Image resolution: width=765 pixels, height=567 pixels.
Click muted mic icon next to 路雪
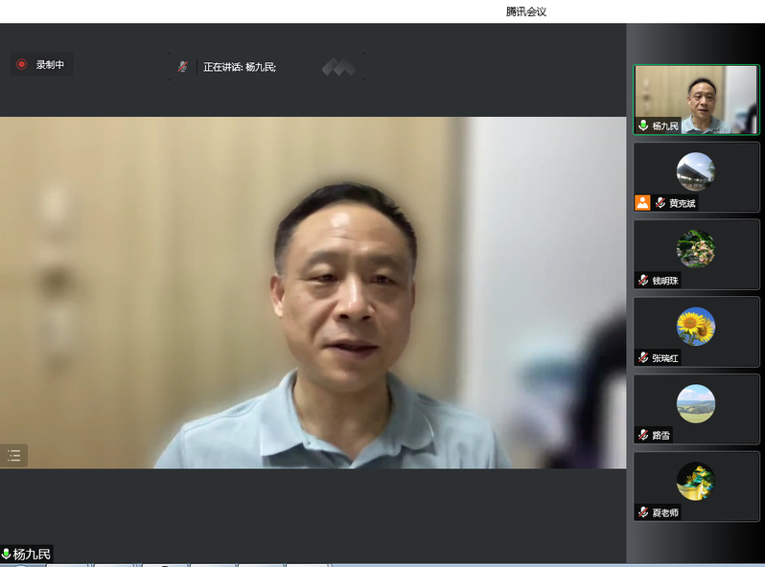pyautogui.click(x=643, y=435)
